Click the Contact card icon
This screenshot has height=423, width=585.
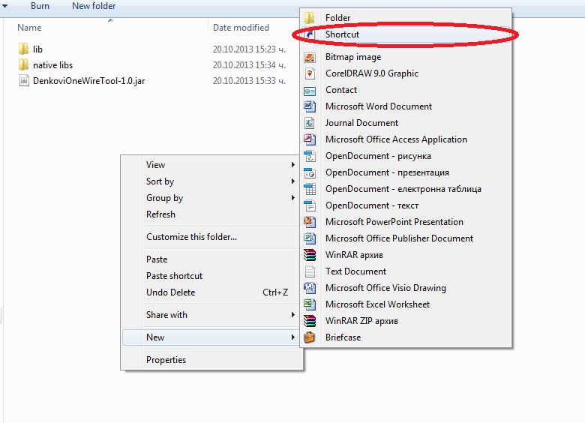310,91
